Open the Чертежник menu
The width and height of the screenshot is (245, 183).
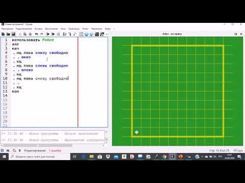point(96,29)
